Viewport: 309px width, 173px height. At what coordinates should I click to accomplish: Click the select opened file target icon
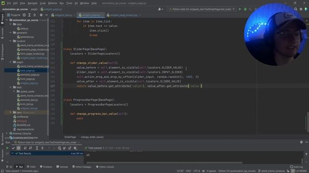point(24,15)
